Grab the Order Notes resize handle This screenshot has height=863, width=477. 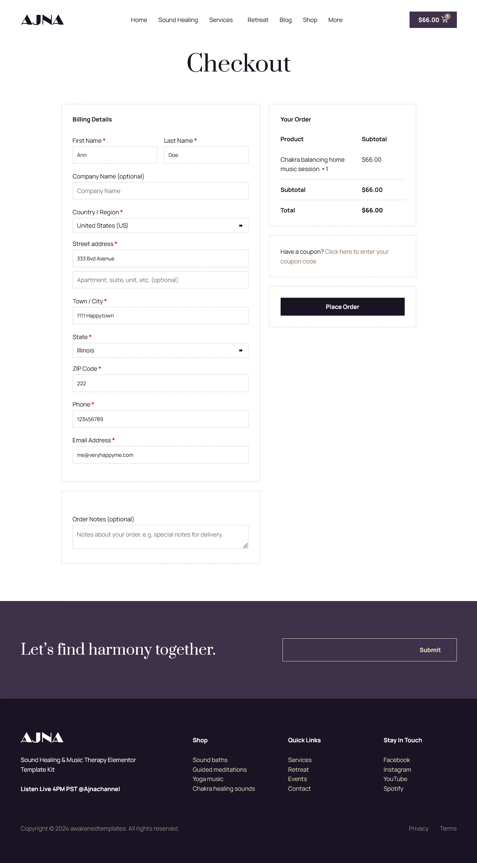click(x=245, y=546)
